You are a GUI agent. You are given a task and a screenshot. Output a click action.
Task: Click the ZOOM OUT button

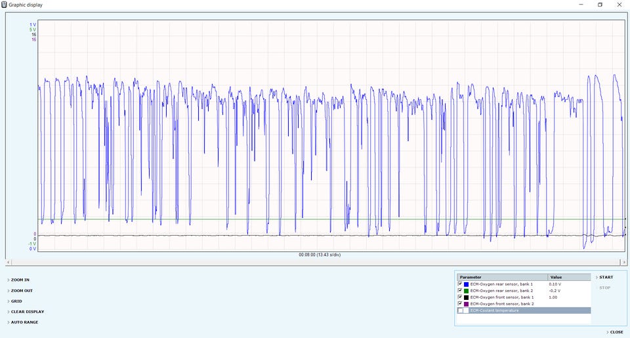click(x=21, y=291)
